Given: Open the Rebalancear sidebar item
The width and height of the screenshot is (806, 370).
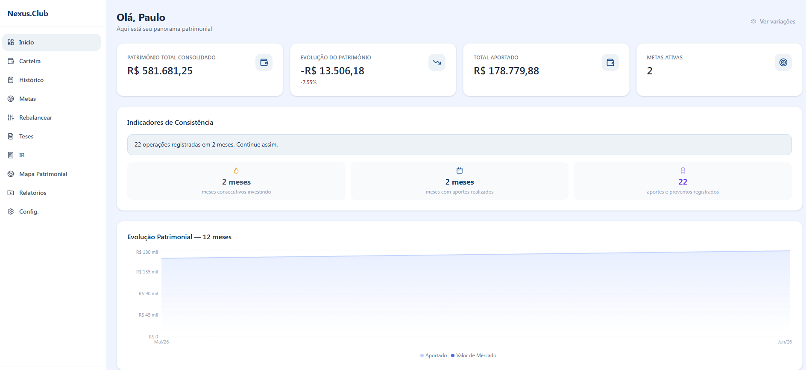Looking at the screenshot, I should (51, 117).
